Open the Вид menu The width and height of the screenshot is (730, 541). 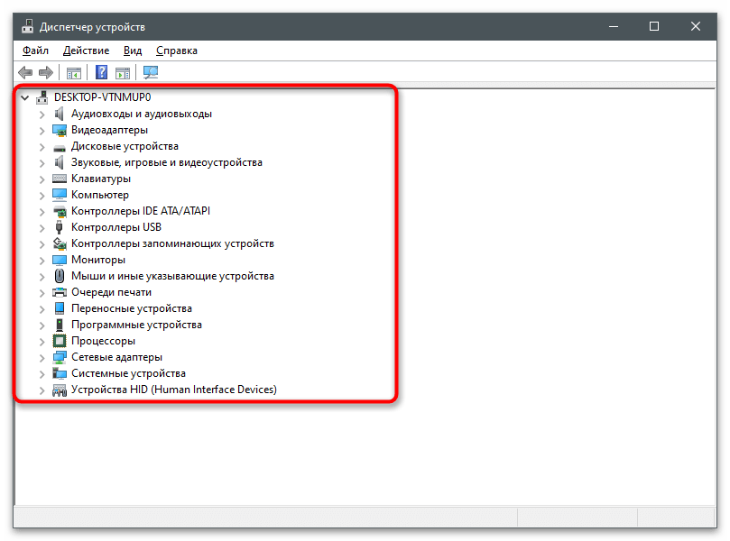tap(133, 50)
